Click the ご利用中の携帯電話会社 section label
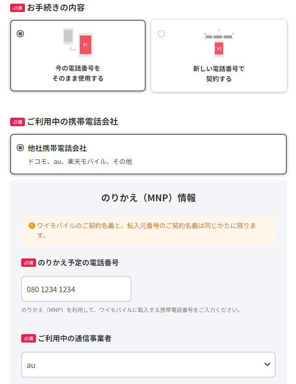Image resolution: width=296 pixels, height=384 pixels. coord(73,122)
